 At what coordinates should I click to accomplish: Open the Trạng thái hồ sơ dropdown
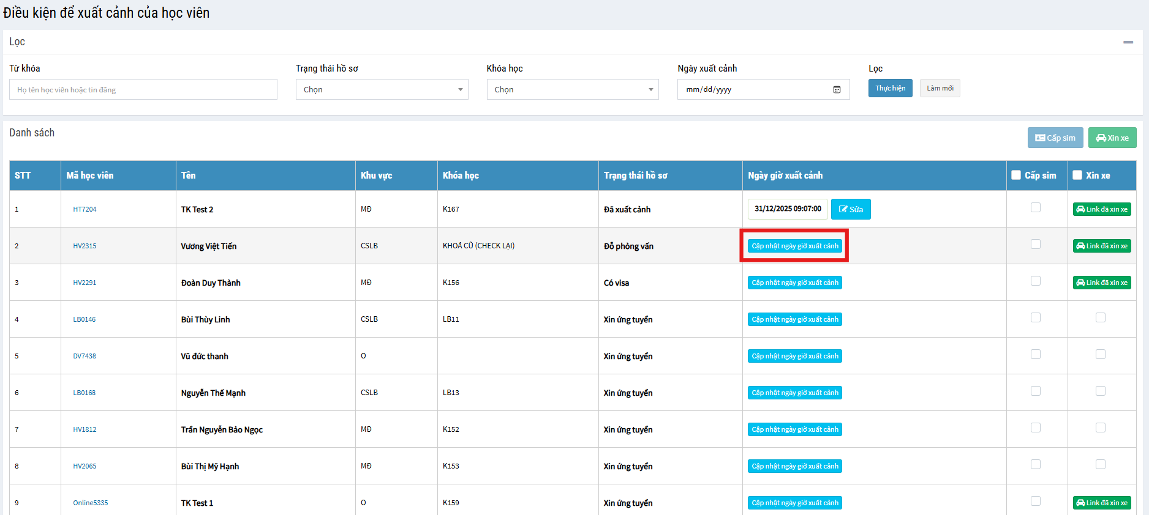click(x=382, y=89)
